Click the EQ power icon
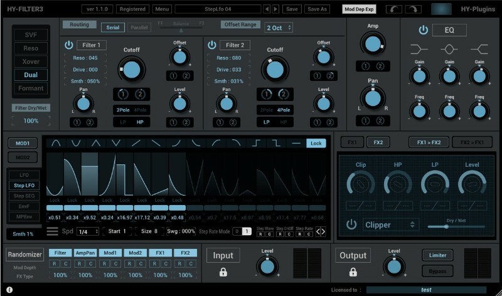The image size is (502, 296). coord(423,30)
